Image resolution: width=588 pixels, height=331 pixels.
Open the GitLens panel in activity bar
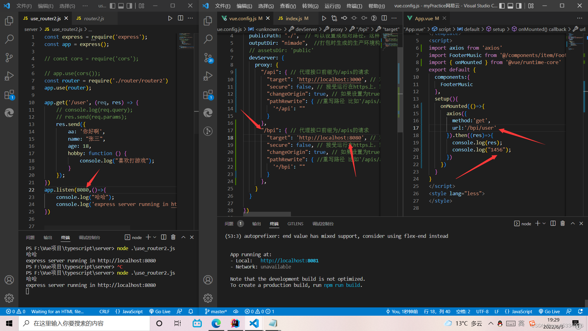208,131
